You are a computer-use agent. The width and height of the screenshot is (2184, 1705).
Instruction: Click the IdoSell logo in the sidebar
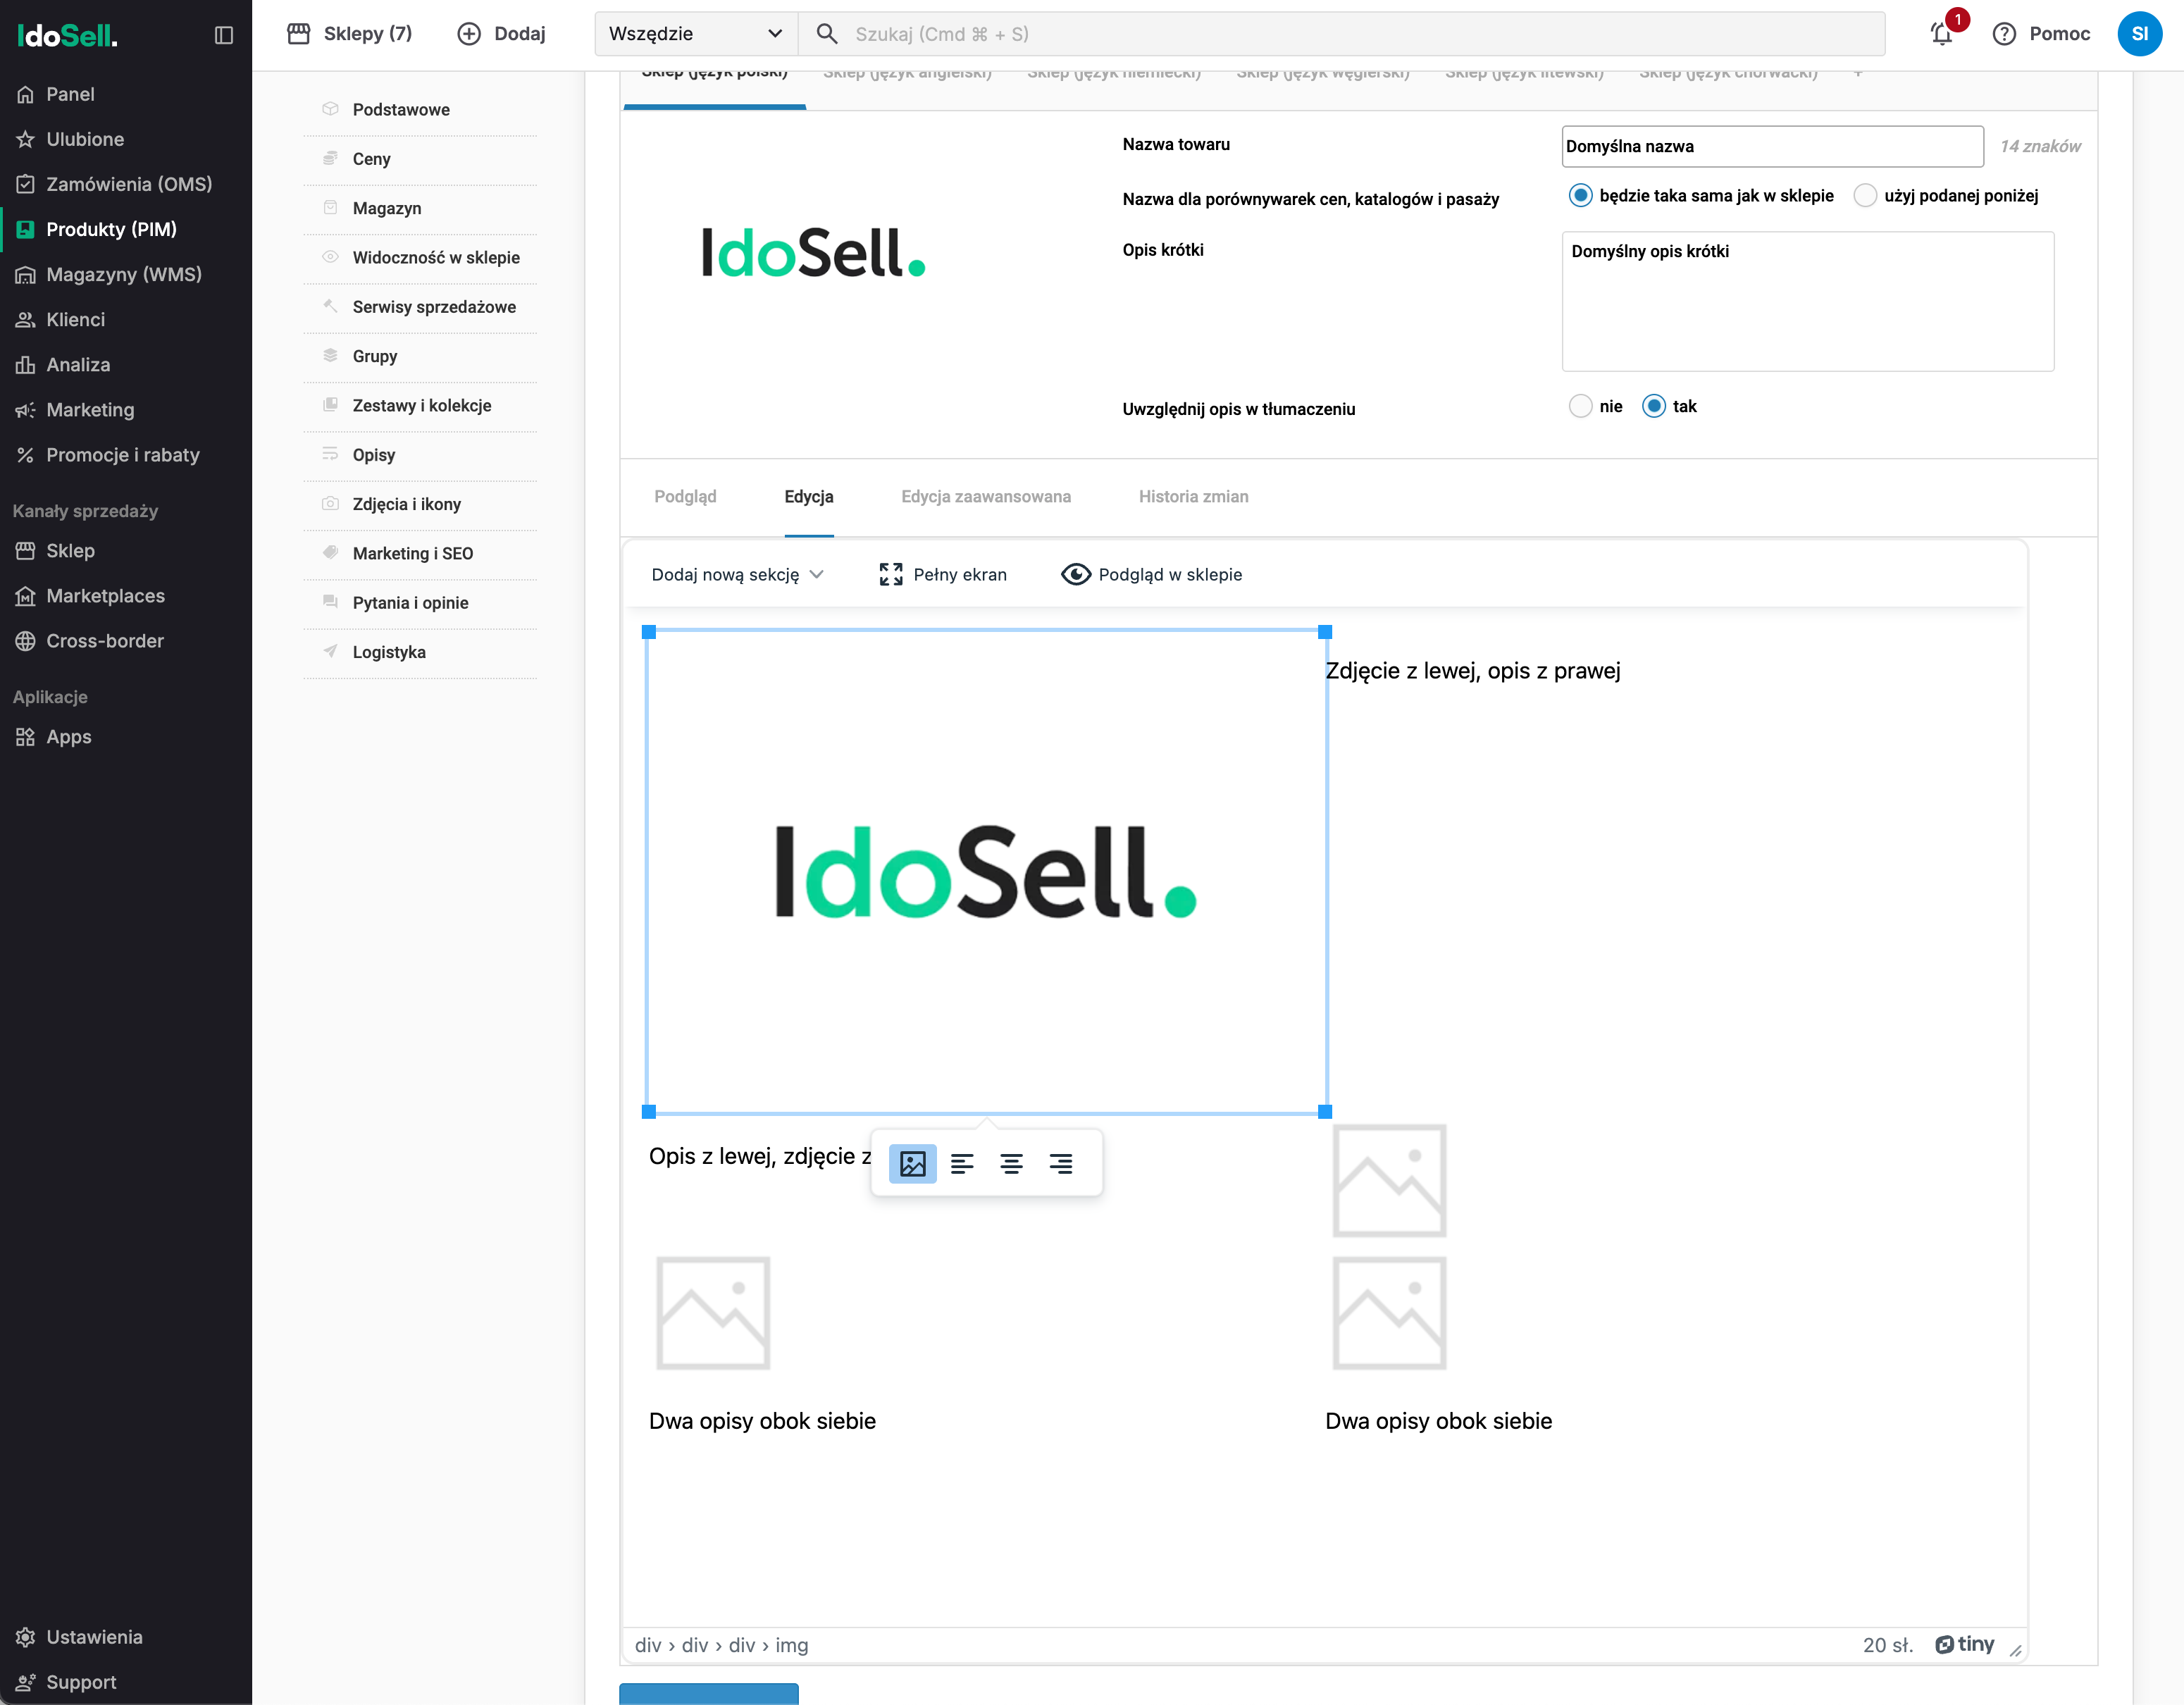67,36
